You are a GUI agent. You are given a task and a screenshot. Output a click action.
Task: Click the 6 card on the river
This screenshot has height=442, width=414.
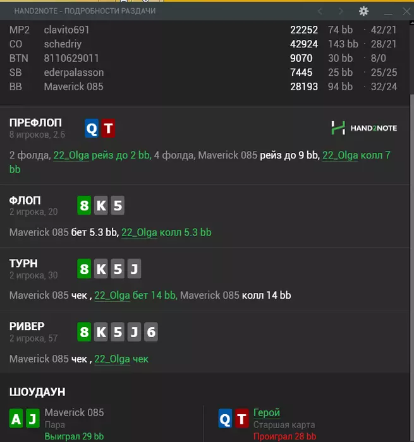pyautogui.click(x=150, y=331)
